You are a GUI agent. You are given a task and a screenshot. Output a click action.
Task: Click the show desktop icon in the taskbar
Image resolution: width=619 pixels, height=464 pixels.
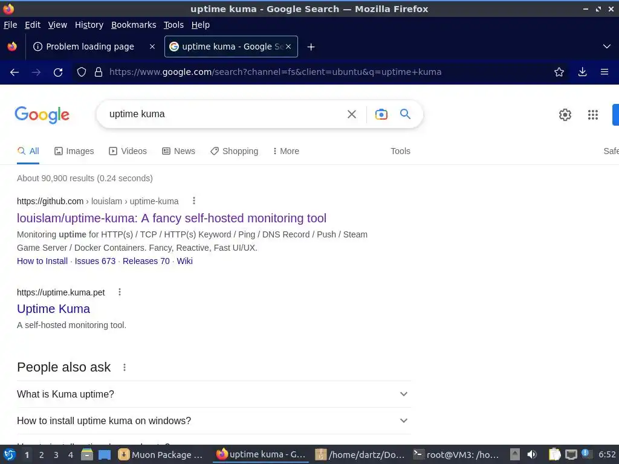[x=105, y=455]
